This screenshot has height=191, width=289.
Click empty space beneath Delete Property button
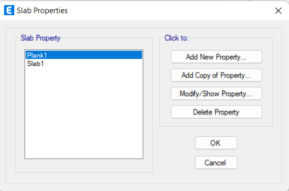(x=216, y=122)
